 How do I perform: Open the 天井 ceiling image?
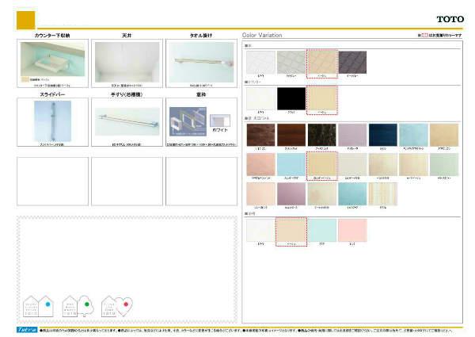127,62
